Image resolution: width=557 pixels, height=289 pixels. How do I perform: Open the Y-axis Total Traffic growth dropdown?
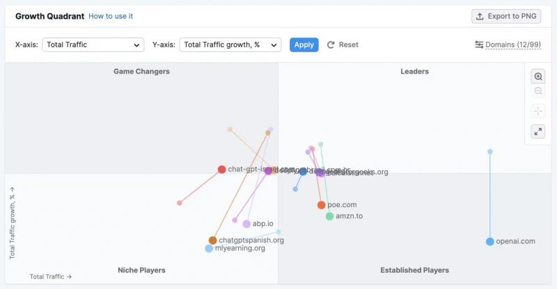230,44
